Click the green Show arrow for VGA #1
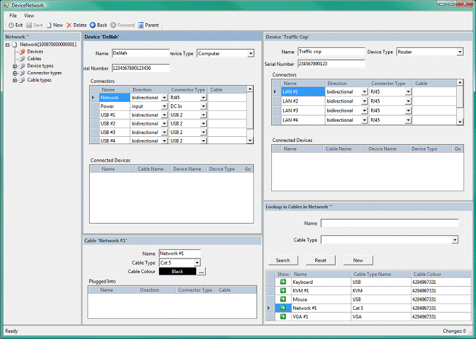This screenshot has width=476, height=339. 283,317
